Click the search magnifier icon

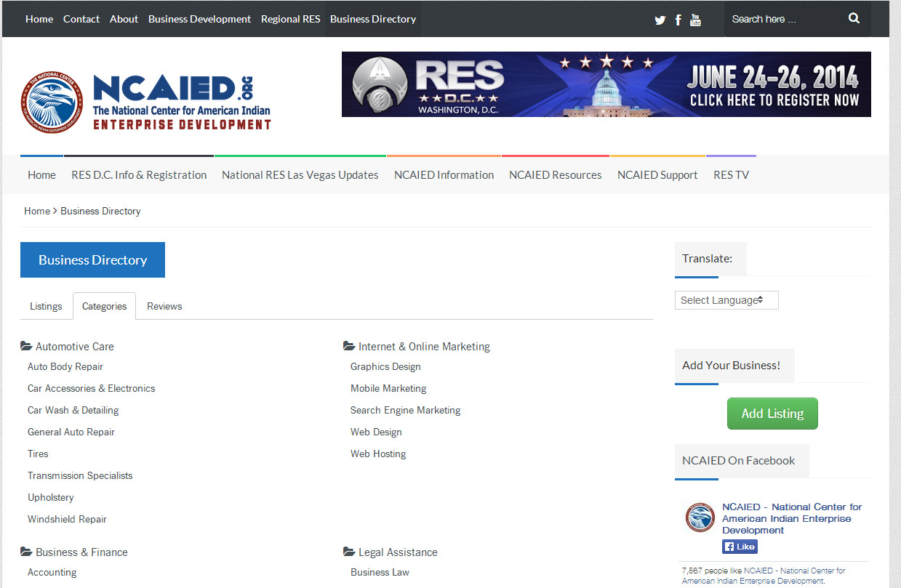pyautogui.click(x=854, y=19)
